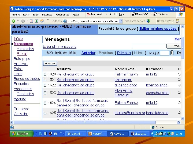Click the Expandir mensagens link
193x144 pixels.
[x=60, y=46]
